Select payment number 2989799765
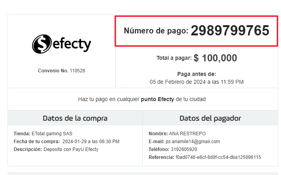 (x=230, y=31)
